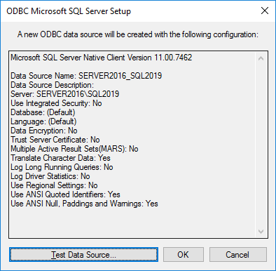276x271 pixels.
Task: Click the Test Data Source button
Action: tap(83, 255)
